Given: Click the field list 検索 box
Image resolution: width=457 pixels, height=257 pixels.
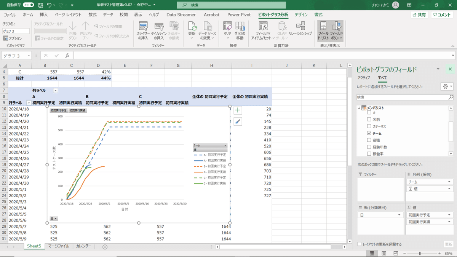Looking at the screenshot, I should (x=404, y=97).
